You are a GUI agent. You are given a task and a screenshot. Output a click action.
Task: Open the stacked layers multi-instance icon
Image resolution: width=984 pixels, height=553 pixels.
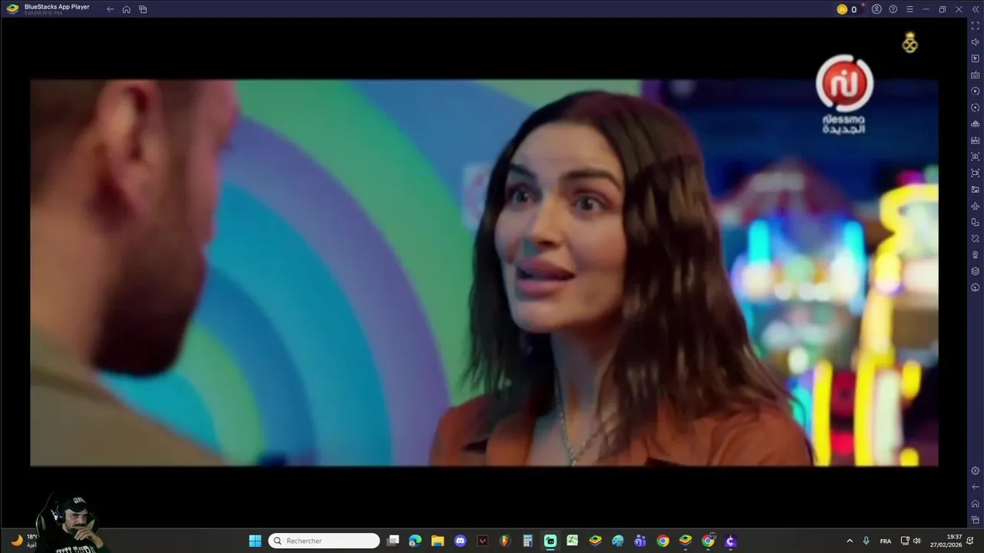[x=976, y=271]
